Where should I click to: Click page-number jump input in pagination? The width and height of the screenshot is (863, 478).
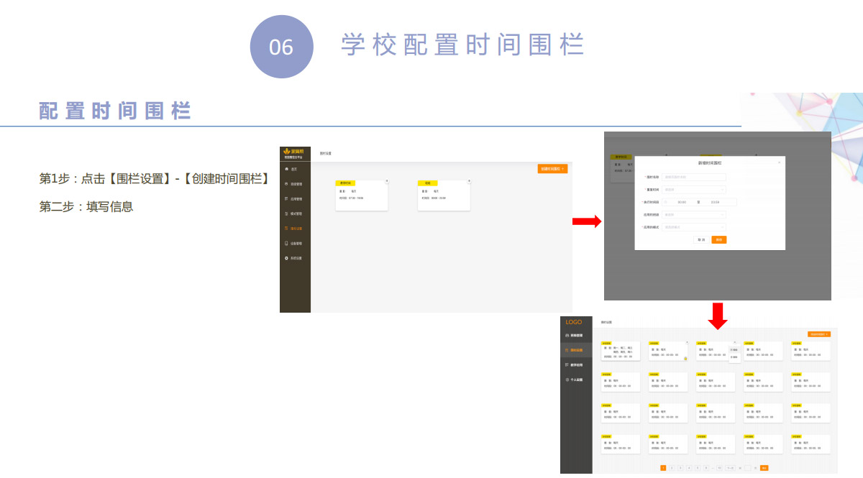(x=747, y=468)
